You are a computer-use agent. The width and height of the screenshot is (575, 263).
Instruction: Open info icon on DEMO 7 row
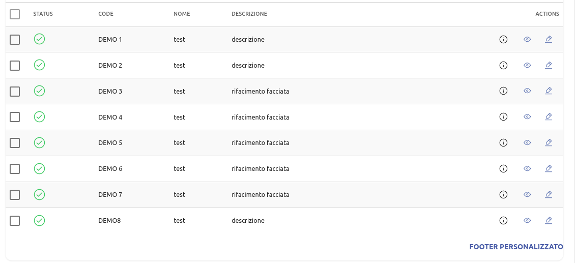503,194
